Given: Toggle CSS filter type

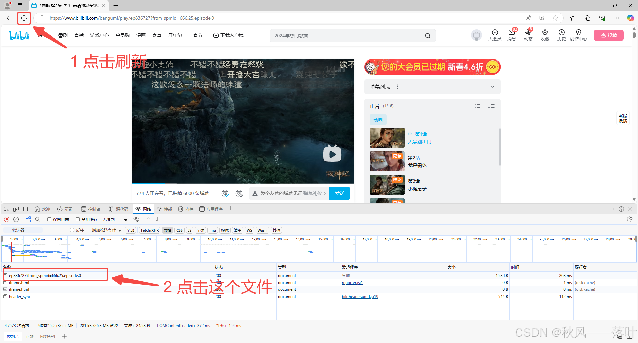Looking at the screenshot, I should [180, 230].
